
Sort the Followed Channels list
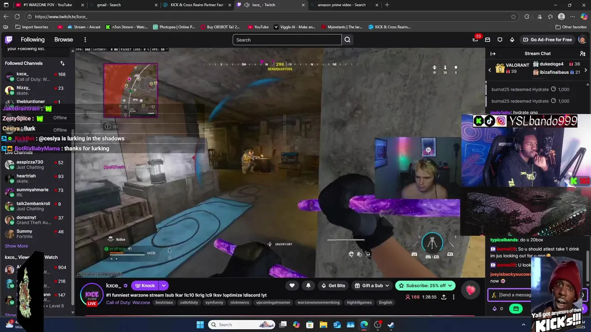tap(62, 63)
